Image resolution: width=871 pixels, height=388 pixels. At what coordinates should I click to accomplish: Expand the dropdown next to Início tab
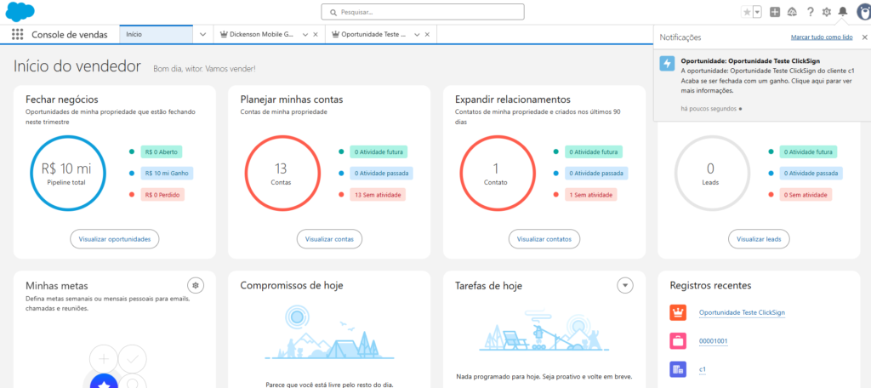[x=202, y=34]
